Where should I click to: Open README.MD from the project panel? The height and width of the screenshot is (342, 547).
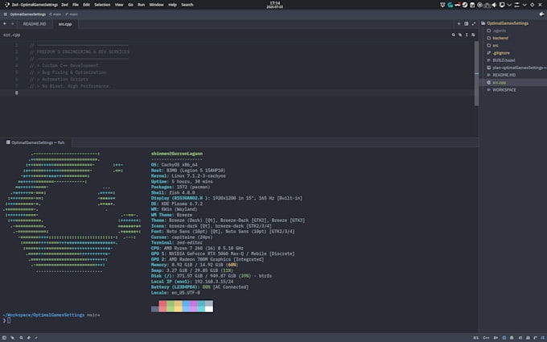point(504,75)
